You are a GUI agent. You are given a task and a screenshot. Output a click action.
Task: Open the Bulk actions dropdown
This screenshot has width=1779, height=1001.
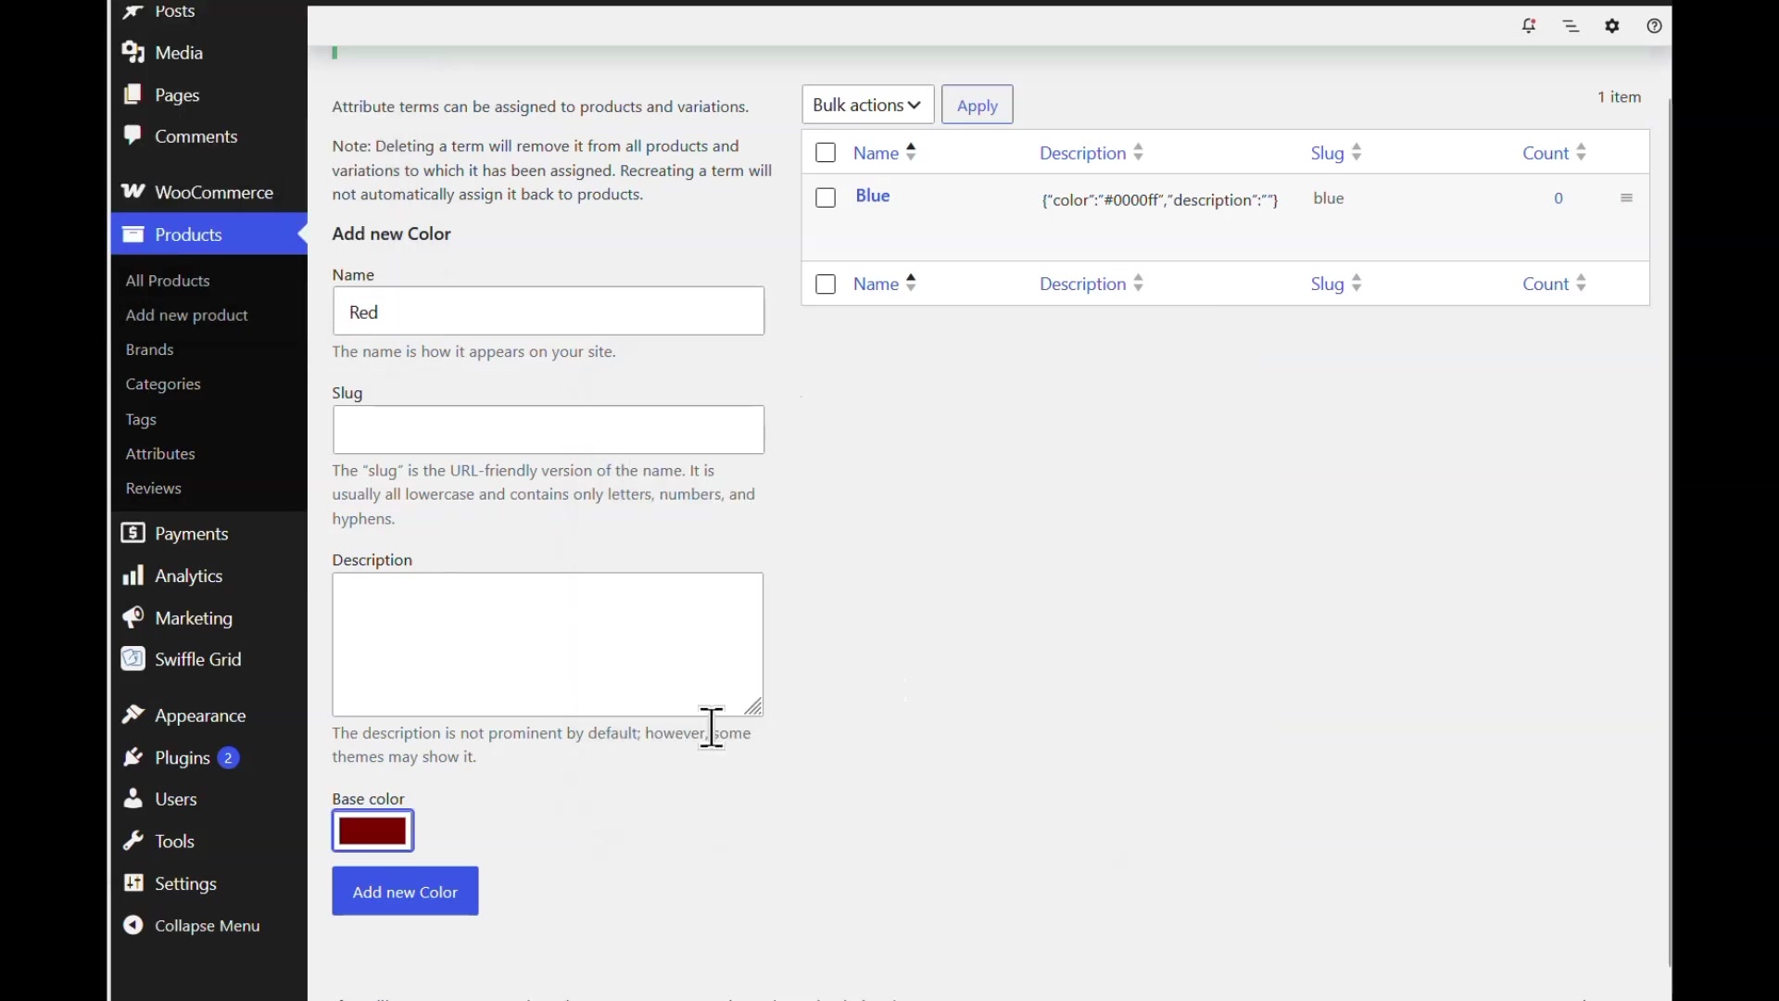867,105
